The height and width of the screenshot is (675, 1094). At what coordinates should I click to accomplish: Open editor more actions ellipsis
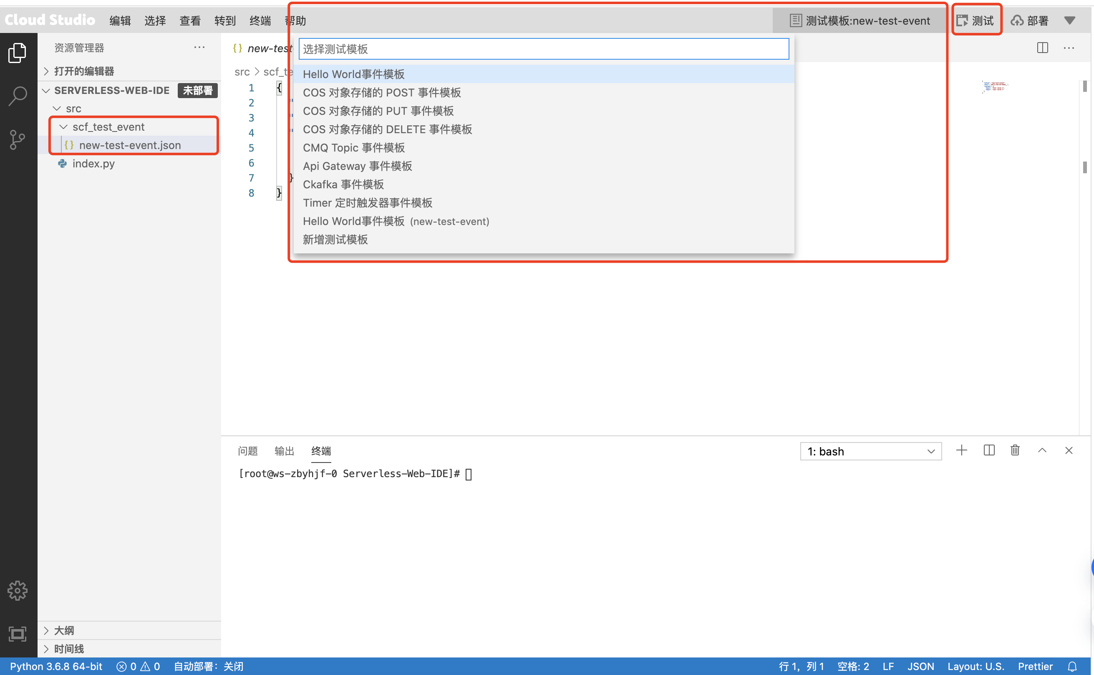click(x=1069, y=48)
